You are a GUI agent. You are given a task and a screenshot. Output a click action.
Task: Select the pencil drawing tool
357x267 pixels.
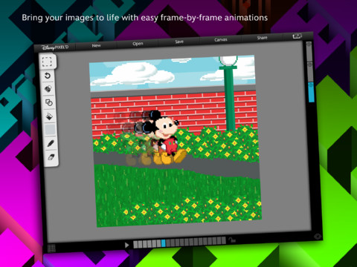pyautogui.click(x=51, y=143)
